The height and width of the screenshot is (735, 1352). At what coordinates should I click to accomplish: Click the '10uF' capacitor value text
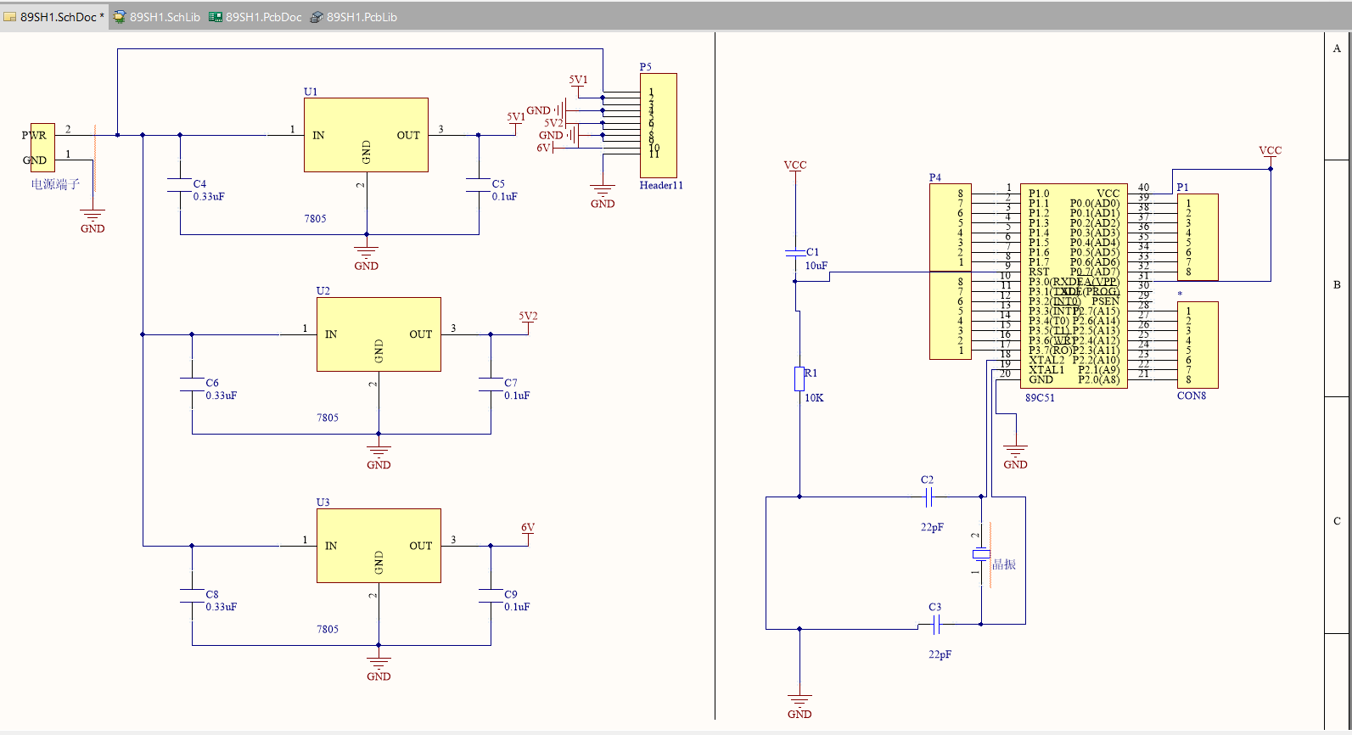[816, 266]
